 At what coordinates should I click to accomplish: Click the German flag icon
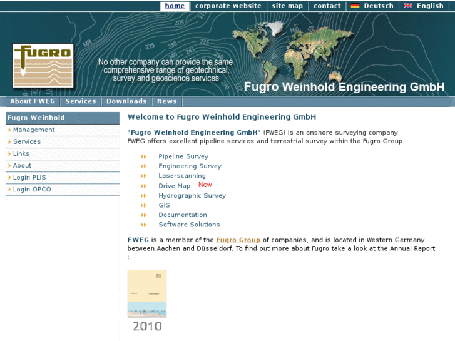(x=355, y=6)
